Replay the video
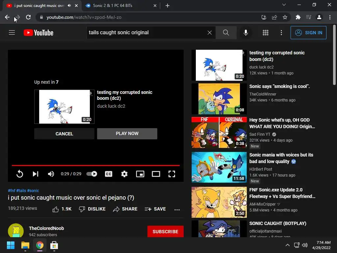The image size is (337, 253). pyautogui.click(x=19, y=174)
